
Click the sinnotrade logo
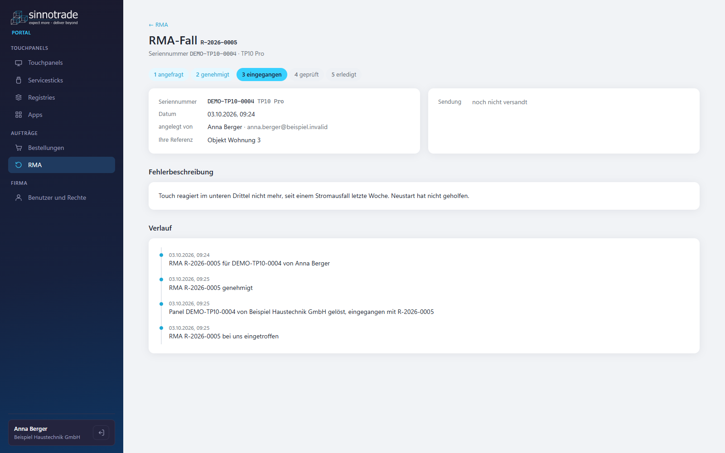[x=44, y=18]
